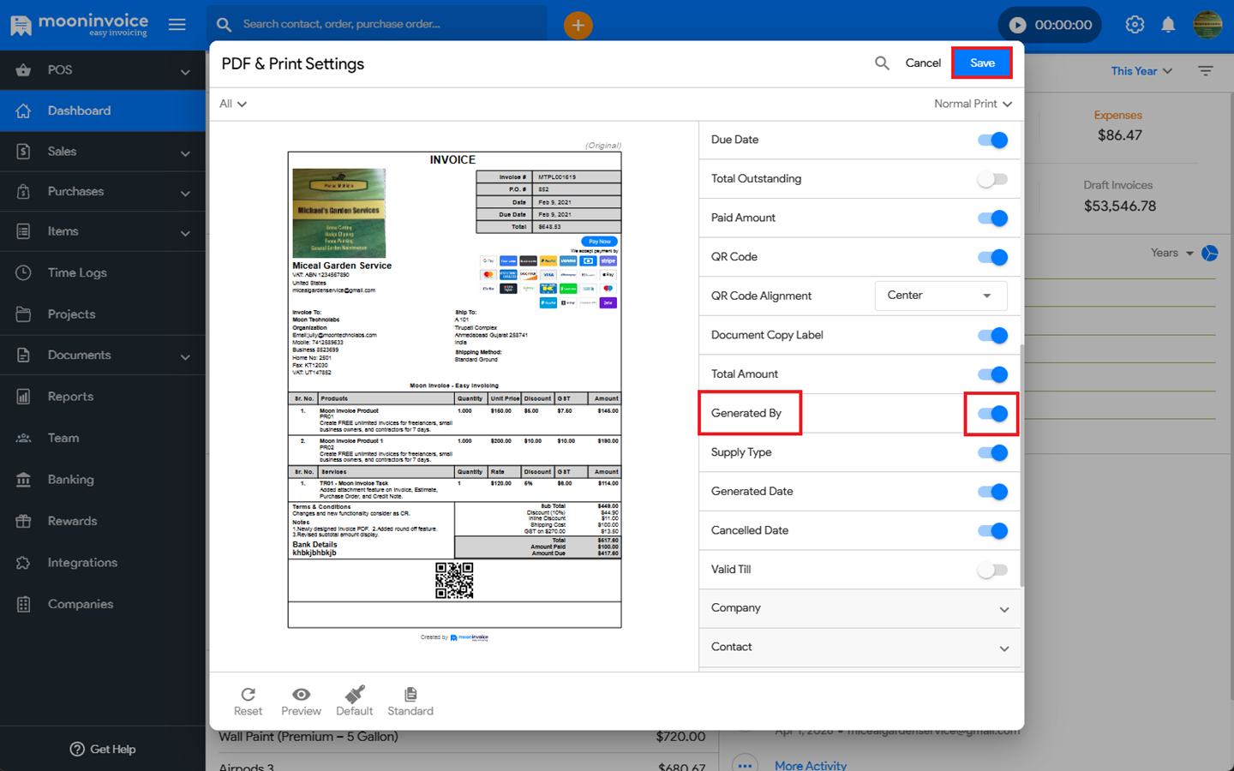Enable the Total Outstanding toggle

tap(992, 179)
